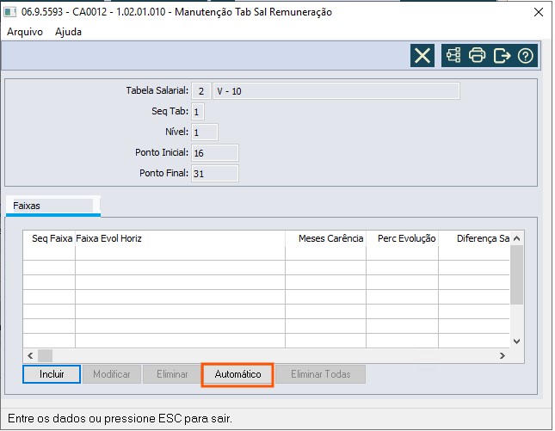Click the Perc Evolução column header
Screen dimensions: 555x431
[x=403, y=238]
